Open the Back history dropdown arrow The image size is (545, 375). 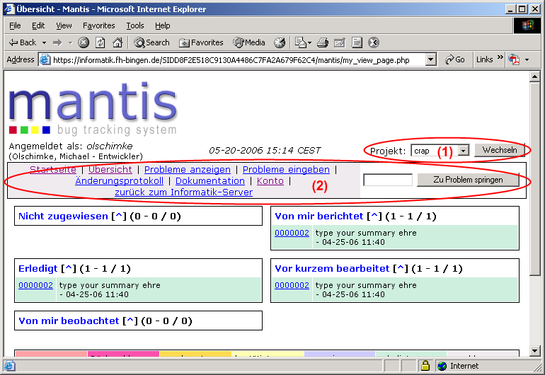pyautogui.click(x=44, y=42)
